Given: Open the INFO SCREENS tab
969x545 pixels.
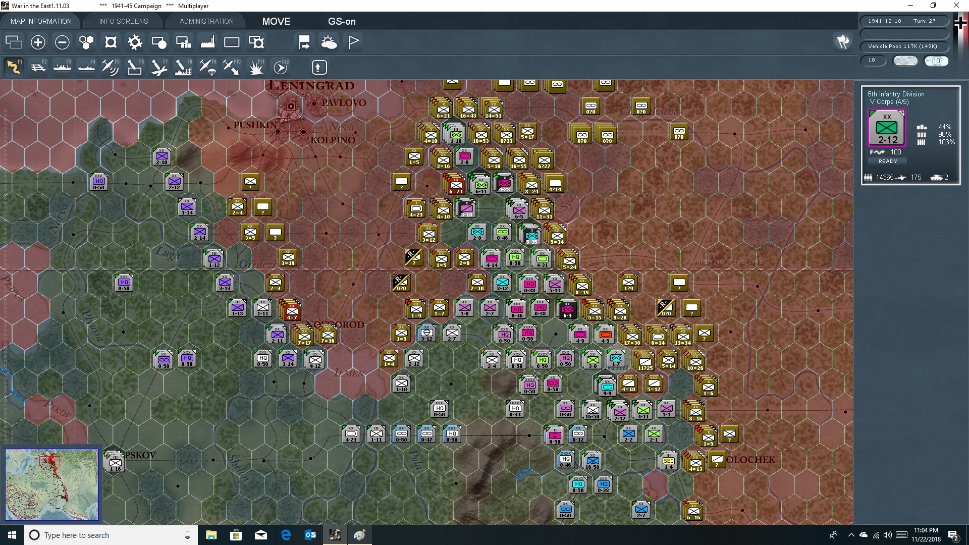Looking at the screenshot, I should tap(124, 21).
